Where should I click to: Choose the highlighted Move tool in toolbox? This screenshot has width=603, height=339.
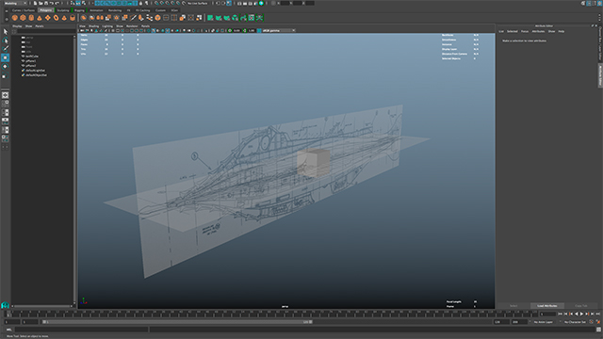click(x=5, y=57)
